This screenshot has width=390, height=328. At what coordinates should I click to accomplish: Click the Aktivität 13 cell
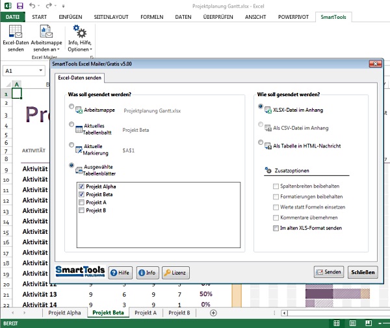(x=40, y=294)
